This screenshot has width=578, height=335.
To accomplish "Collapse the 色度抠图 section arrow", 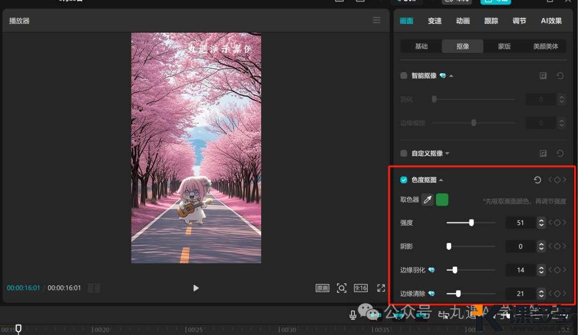I will pos(441,180).
